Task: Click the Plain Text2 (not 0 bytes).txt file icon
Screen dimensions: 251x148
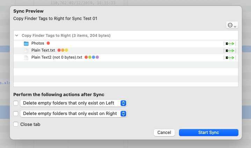Action: (x=26, y=58)
